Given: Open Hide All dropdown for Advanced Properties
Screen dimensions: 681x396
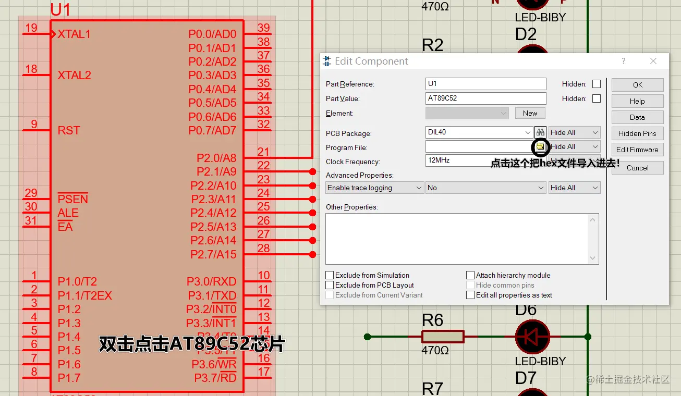Looking at the screenshot, I should pos(574,188).
